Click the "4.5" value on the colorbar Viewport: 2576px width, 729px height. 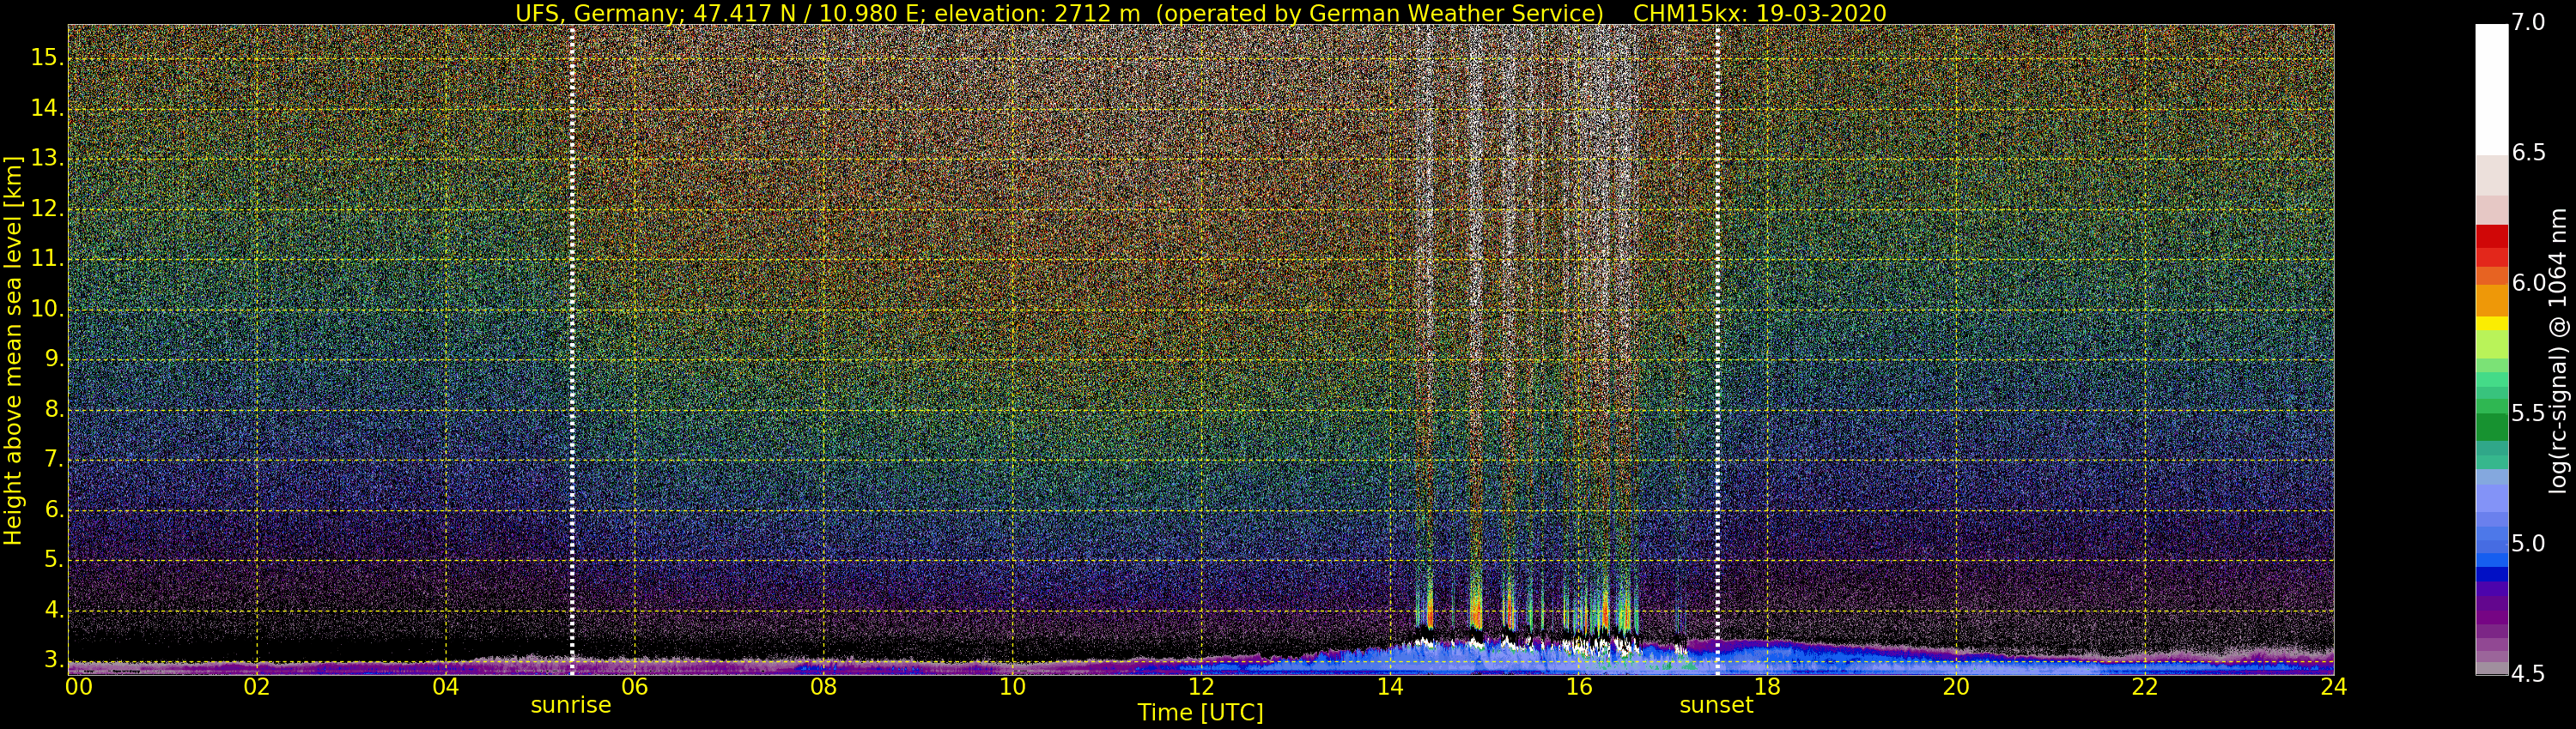(2528, 673)
